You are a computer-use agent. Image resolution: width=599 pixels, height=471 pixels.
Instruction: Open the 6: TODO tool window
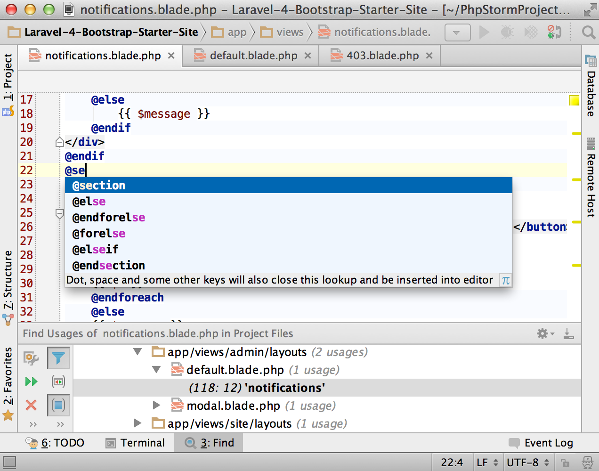point(55,443)
